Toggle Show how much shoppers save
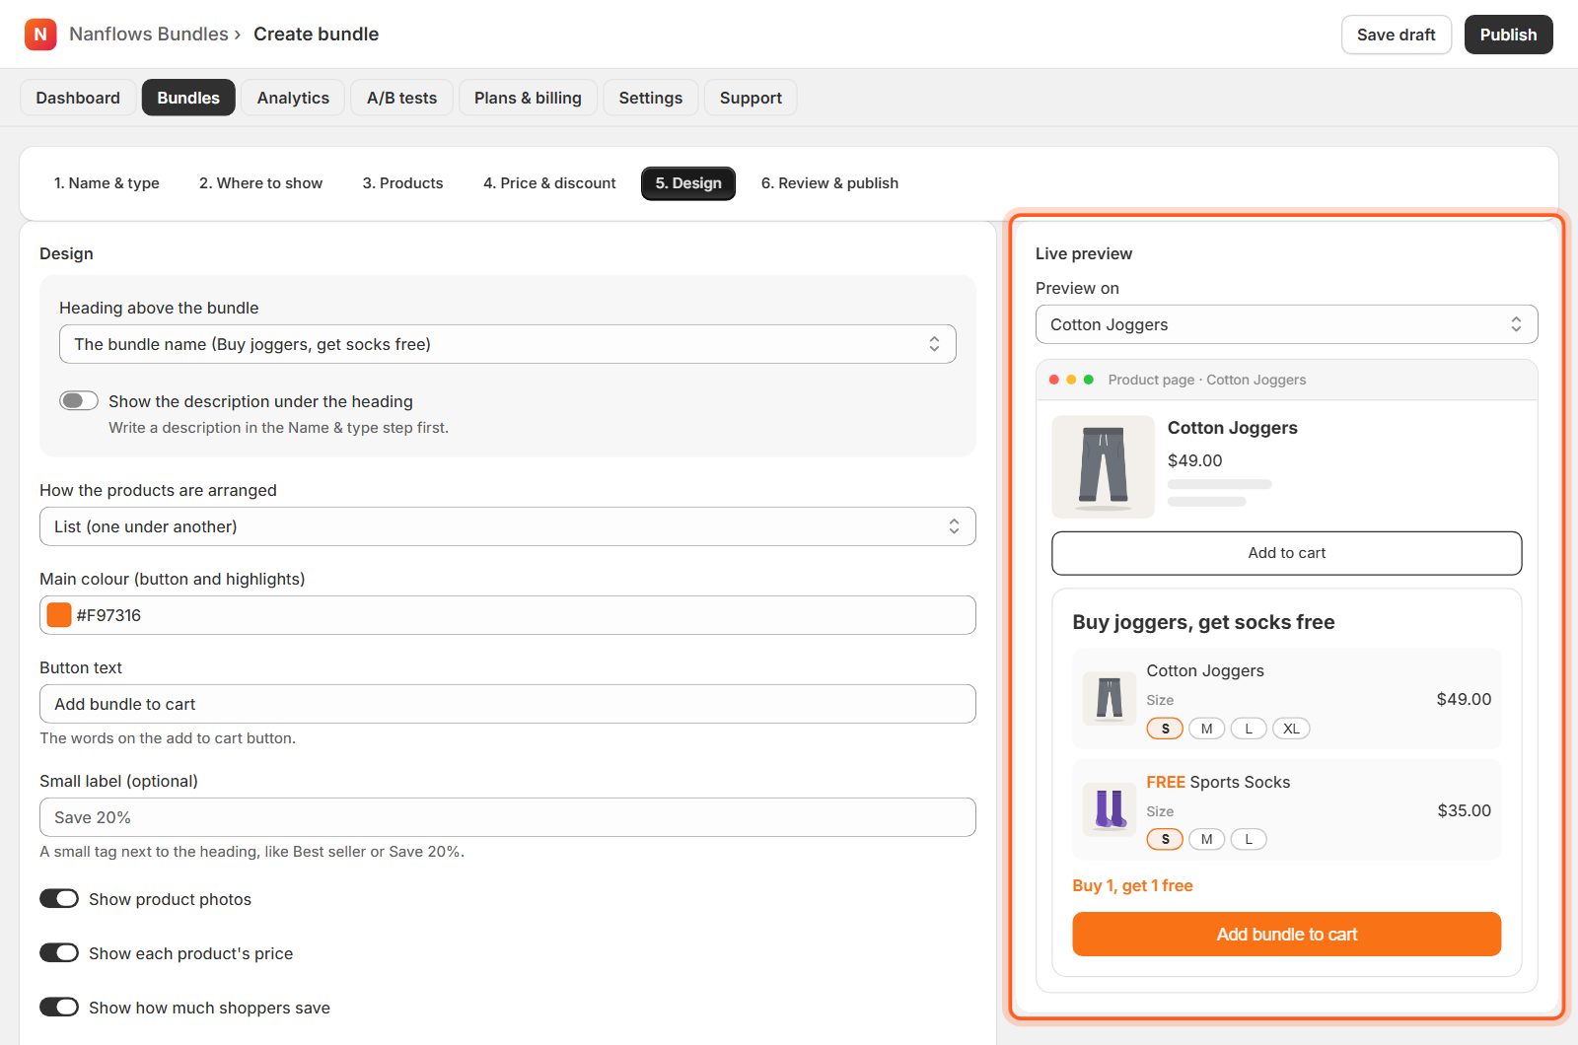The height and width of the screenshot is (1045, 1578). pos(59,1007)
